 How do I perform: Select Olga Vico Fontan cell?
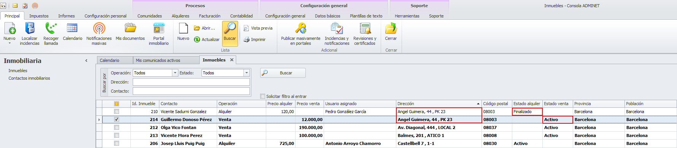(188, 128)
